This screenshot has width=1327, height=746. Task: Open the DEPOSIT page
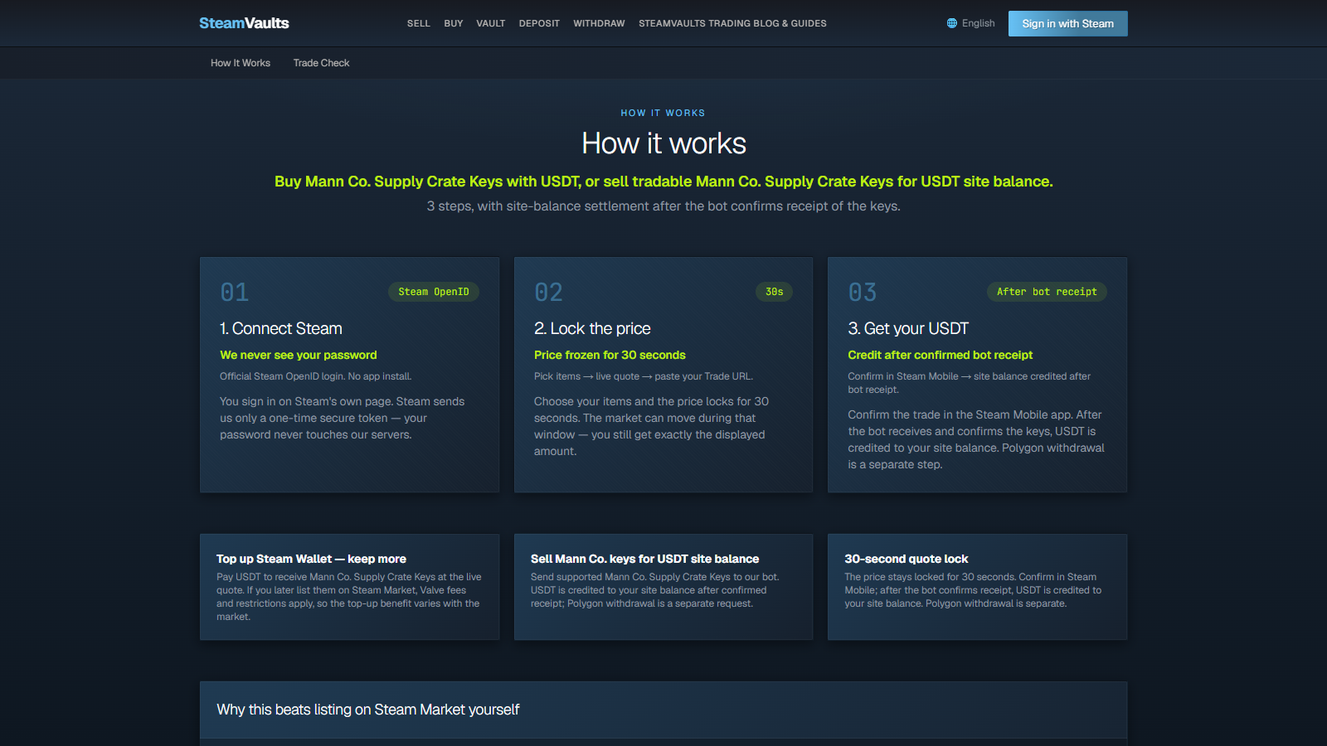(x=539, y=23)
